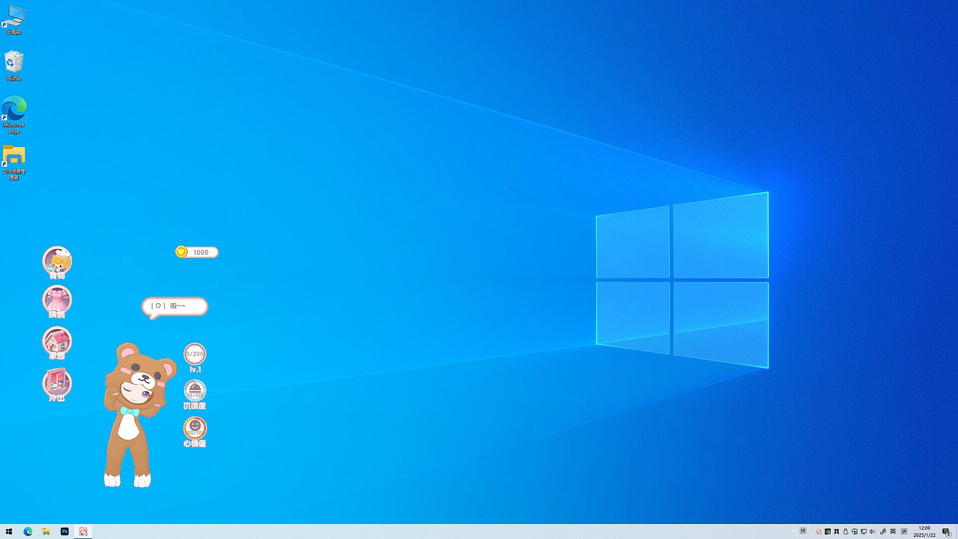Image resolution: width=958 pixels, height=539 pixels.
Task: Click the lv.1 experience circle
Action: pos(195,354)
